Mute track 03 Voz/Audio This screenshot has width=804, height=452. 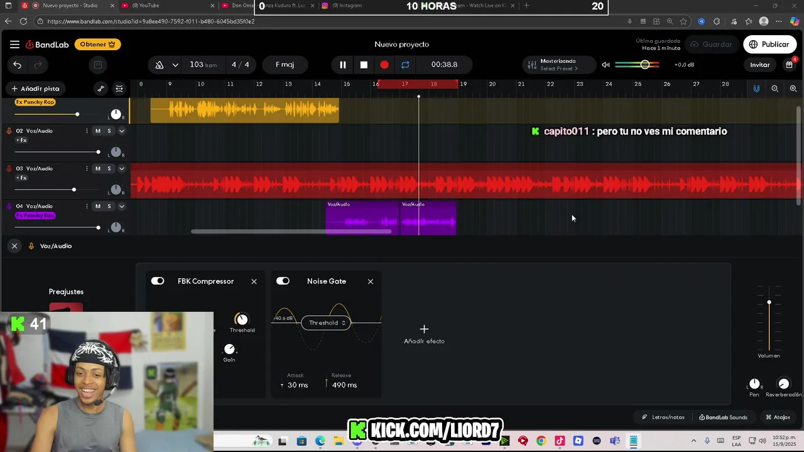click(x=97, y=169)
